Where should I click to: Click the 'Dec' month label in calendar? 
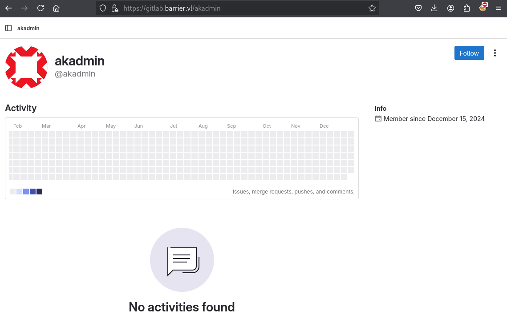point(324,126)
